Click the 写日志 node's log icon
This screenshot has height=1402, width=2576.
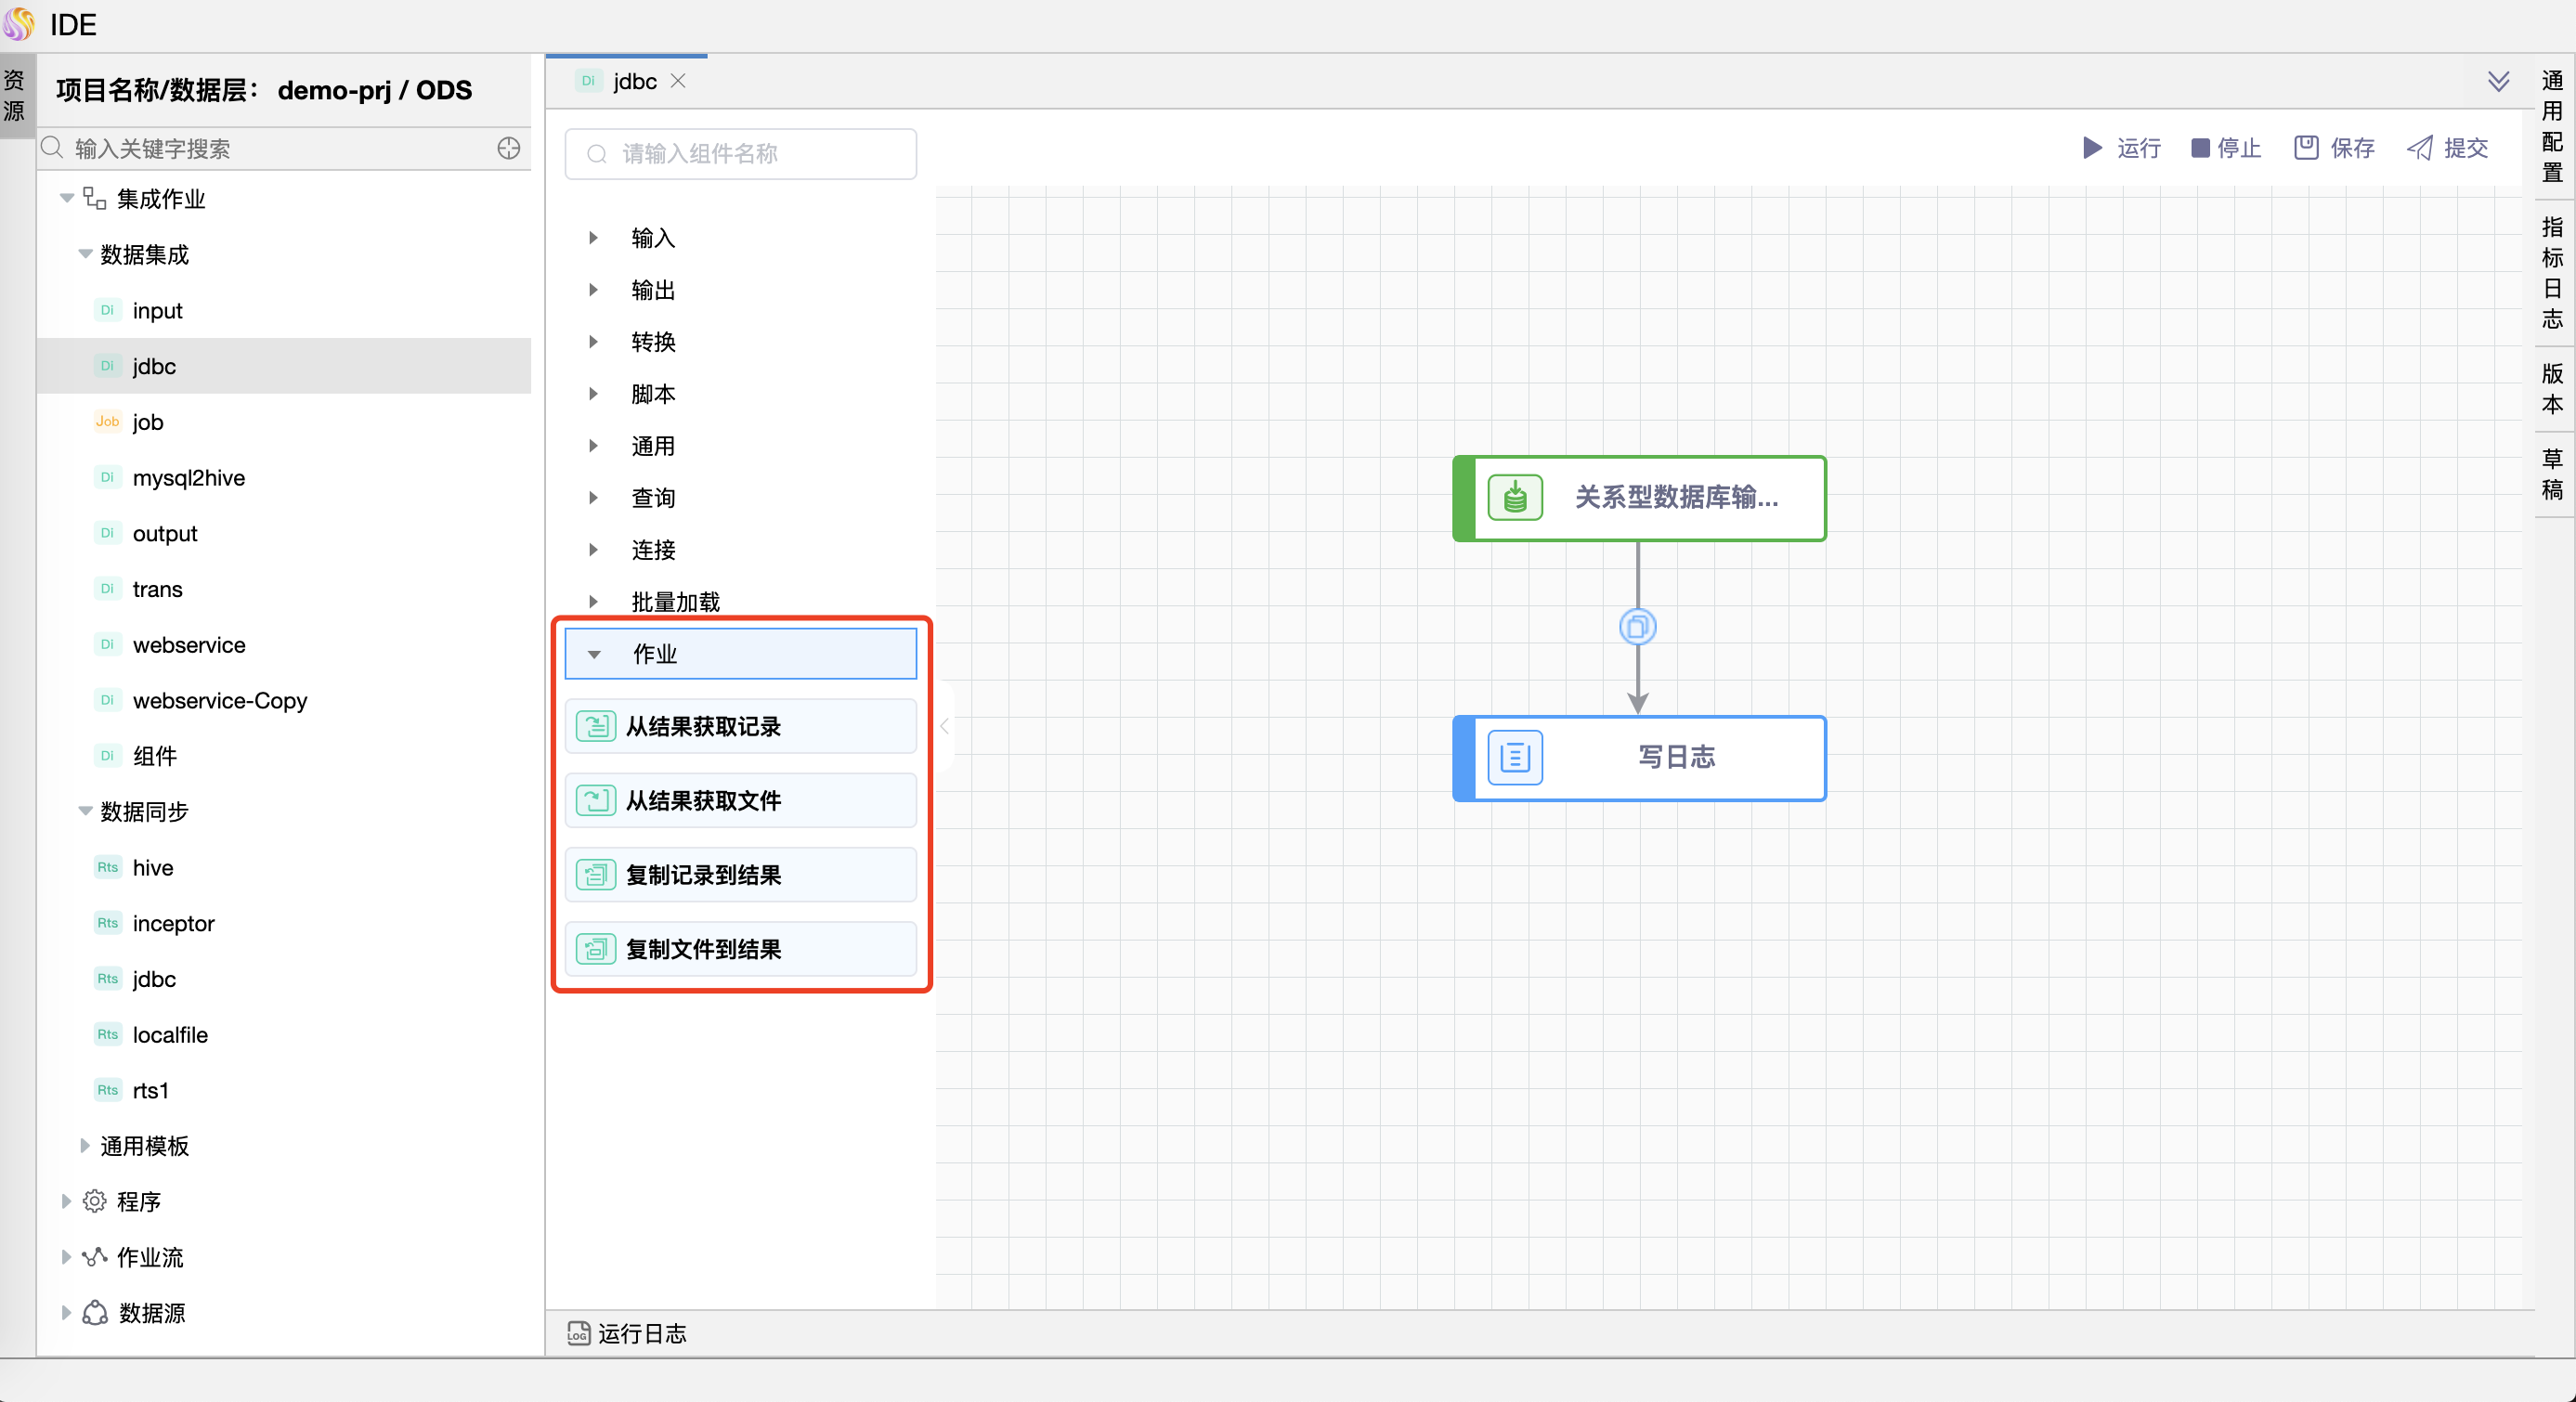1515,757
